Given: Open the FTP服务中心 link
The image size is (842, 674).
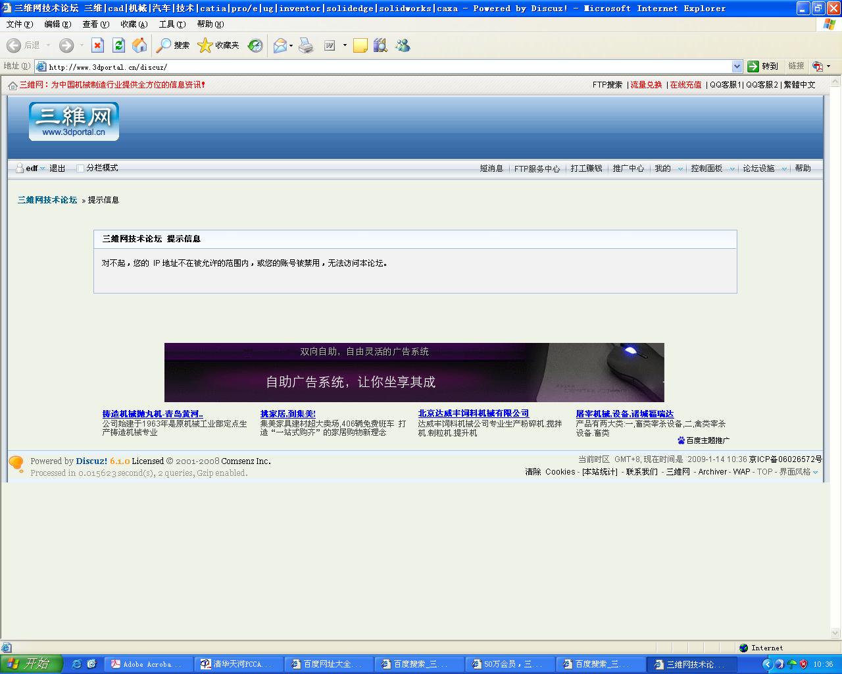Looking at the screenshot, I should pos(537,168).
